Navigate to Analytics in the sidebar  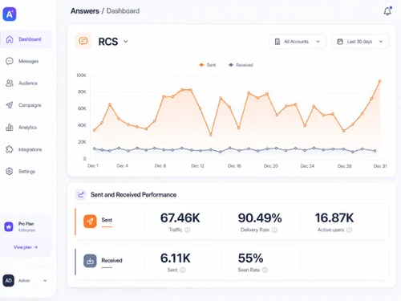[x=26, y=128]
